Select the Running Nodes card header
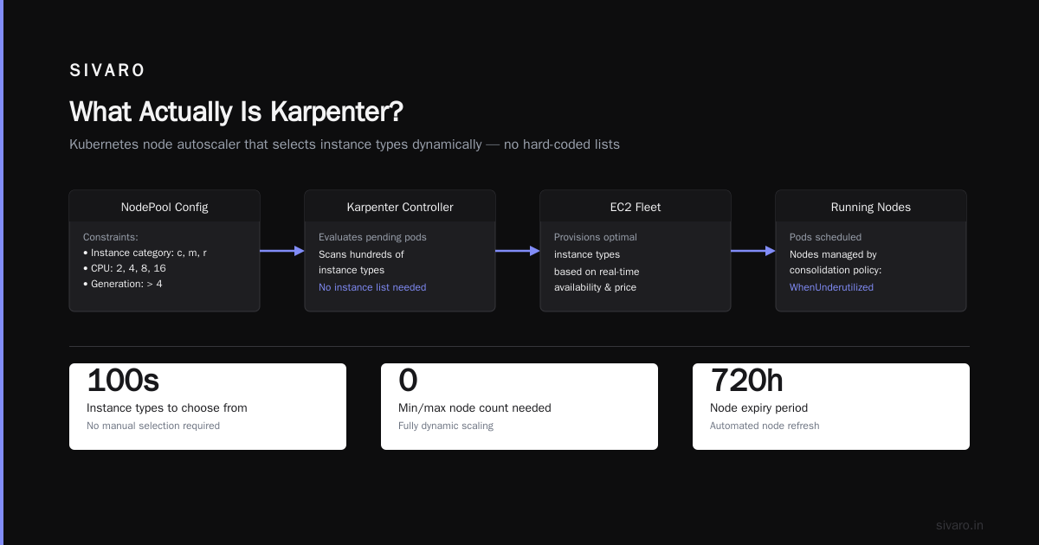Screen dimensions: 1039x545 point(871,207)
